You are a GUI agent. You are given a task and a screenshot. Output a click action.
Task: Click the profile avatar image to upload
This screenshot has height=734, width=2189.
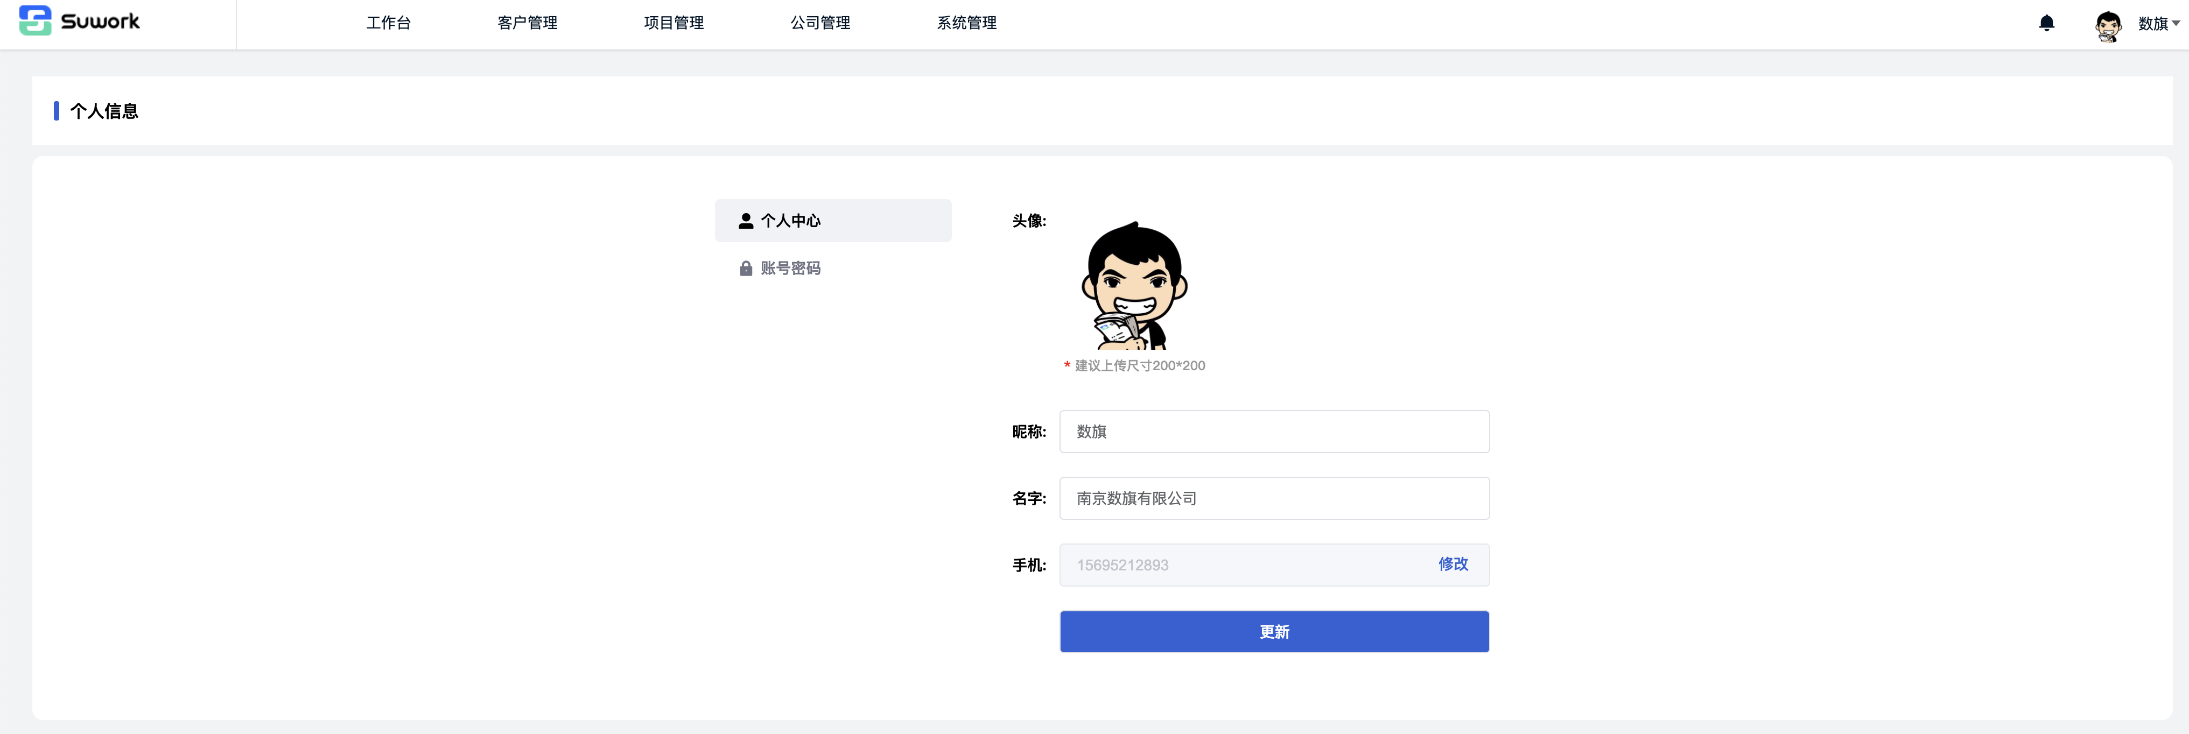coord(1134,285)
